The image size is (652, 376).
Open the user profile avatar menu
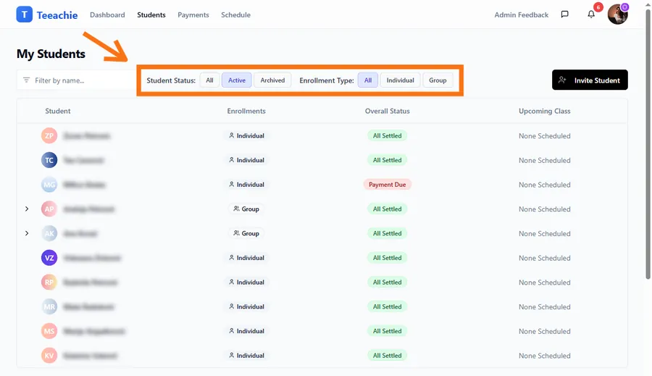click(617, 14)
